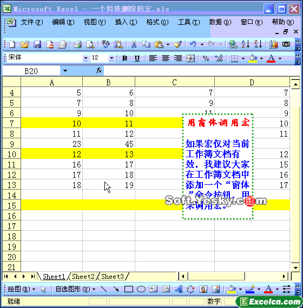Open the font size dropdown showing 12
Viewport: 303px width, 308px height.
[x=112, y=58]
